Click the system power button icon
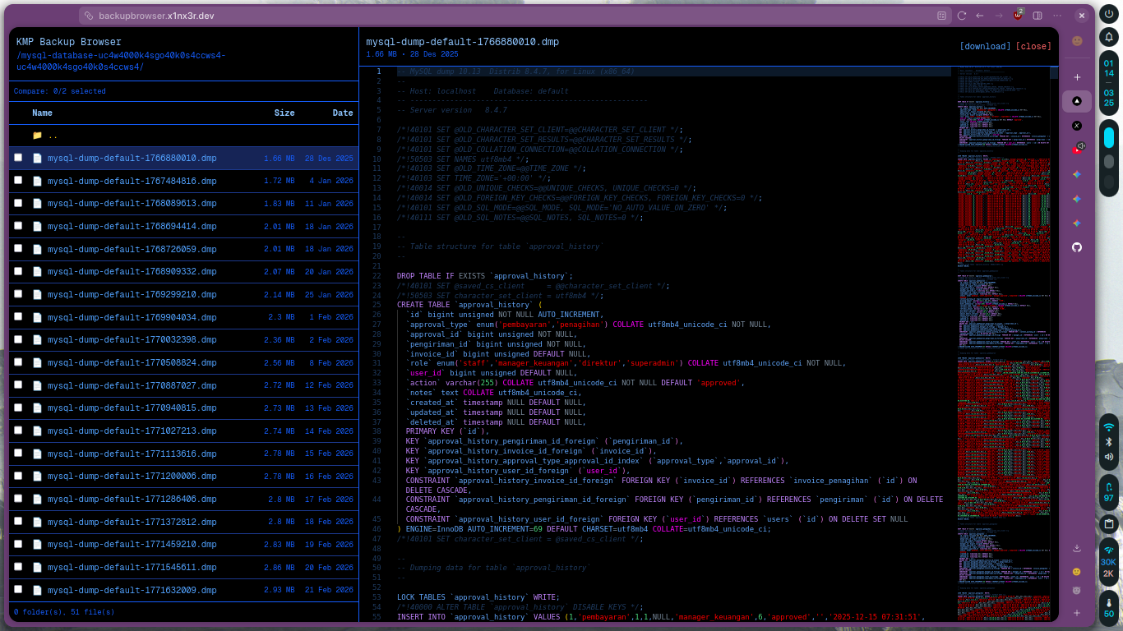 click(x=1108, y=16)
